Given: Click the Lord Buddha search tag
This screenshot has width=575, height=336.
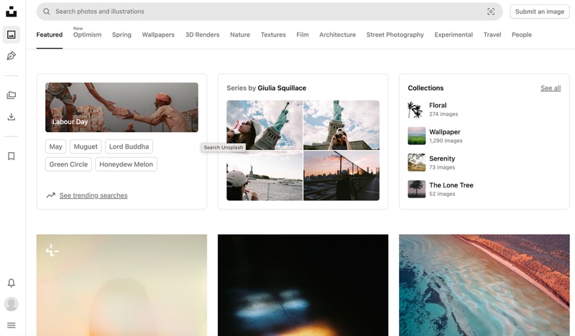Looking at the screenshot, I should (x=129, y=146).
